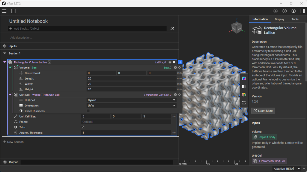Click the Add description field

tap(22, 37)
